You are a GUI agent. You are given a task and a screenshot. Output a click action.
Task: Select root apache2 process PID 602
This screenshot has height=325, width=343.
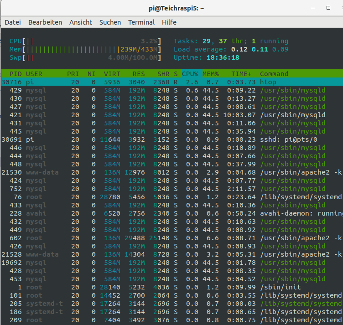click(x=172, y=238)
